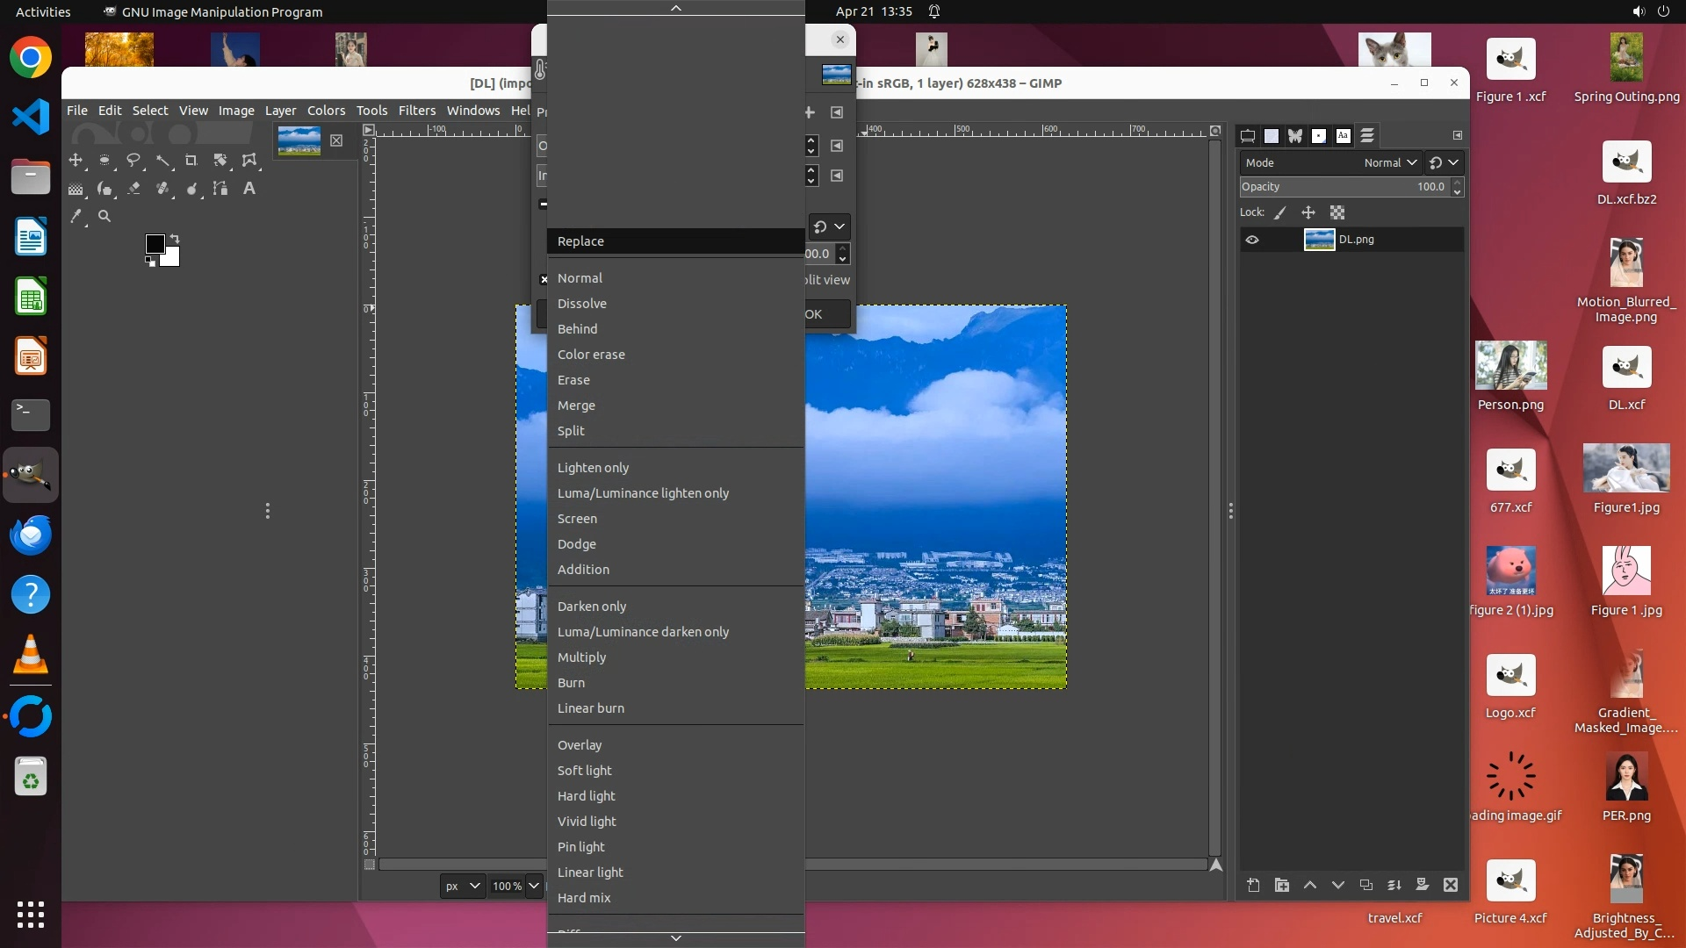Toggle lock pixels brush icon

click(x=1280, y=212)
